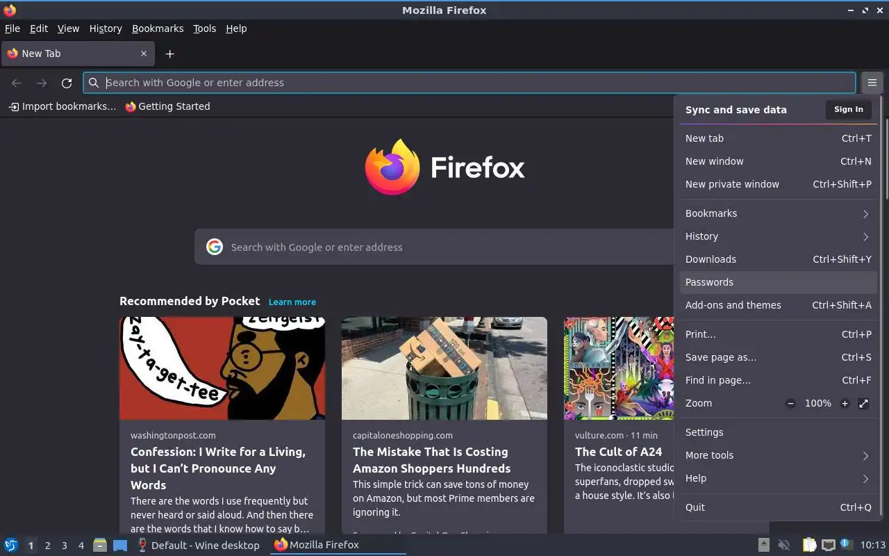Open the Help menu in menu bar
The image size is (889, 556).
(x=236, y=28)
